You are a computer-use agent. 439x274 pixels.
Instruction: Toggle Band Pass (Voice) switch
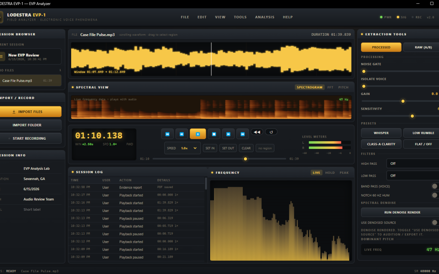[x=435, y=186]
